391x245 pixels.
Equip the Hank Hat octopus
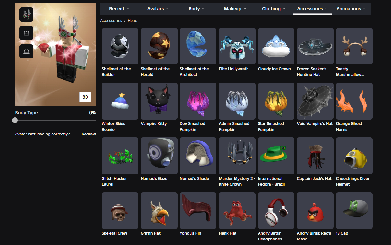[237, 211]
